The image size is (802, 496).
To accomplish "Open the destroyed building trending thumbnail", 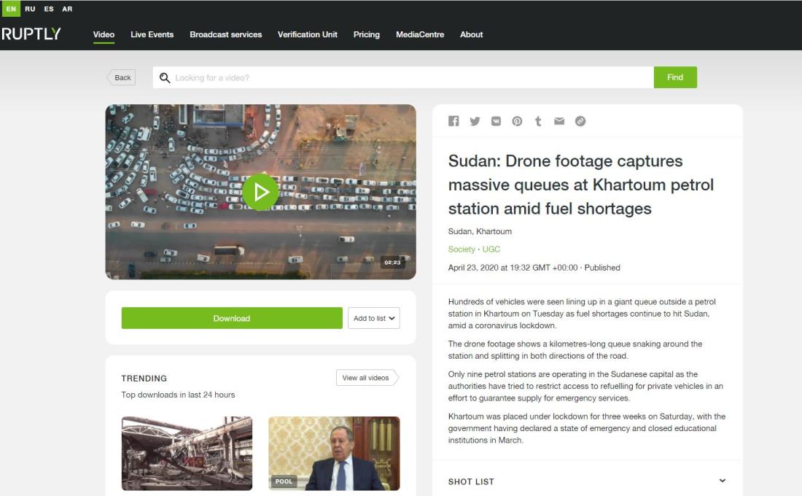I will coord(187,453).
